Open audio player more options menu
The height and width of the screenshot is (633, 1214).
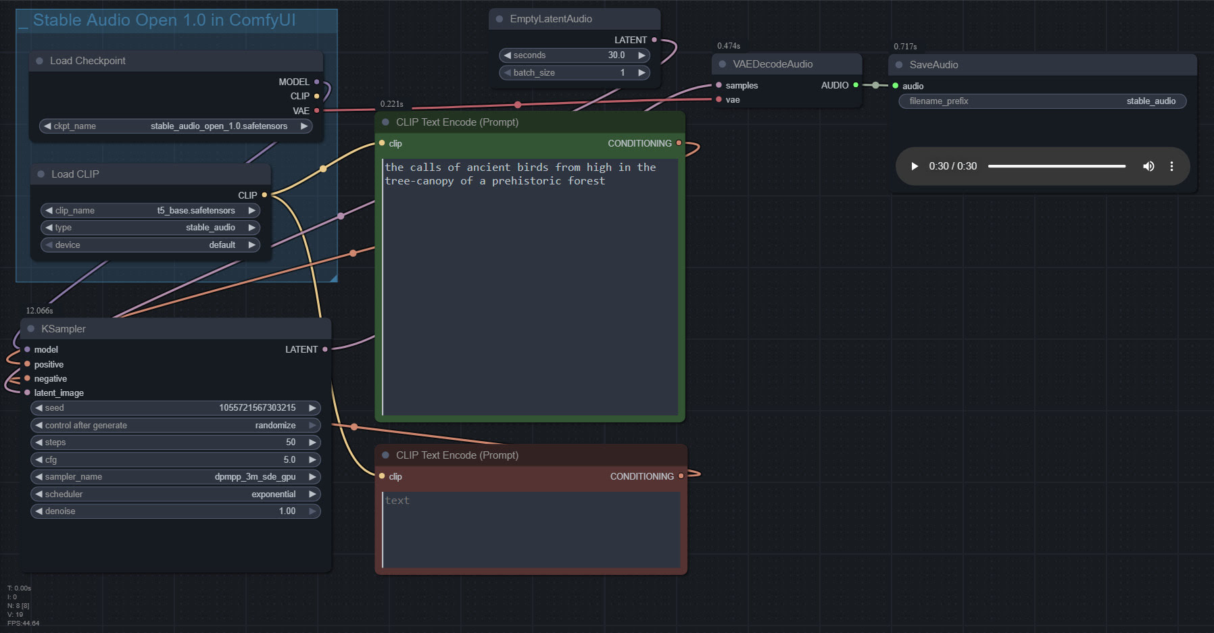[x=1171, y=166]
